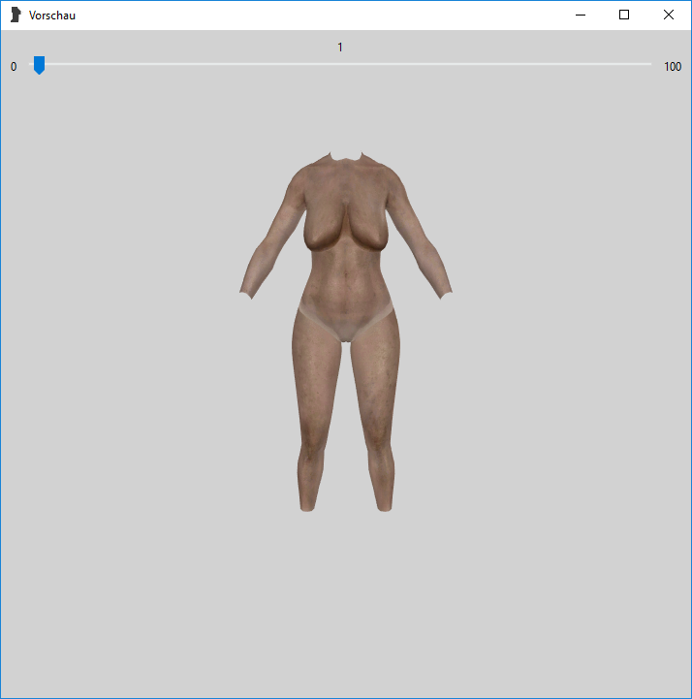Screen dimensions: 692x699
Task: Minimize the Vorschau preview window
Action: [x=581, y=15]
